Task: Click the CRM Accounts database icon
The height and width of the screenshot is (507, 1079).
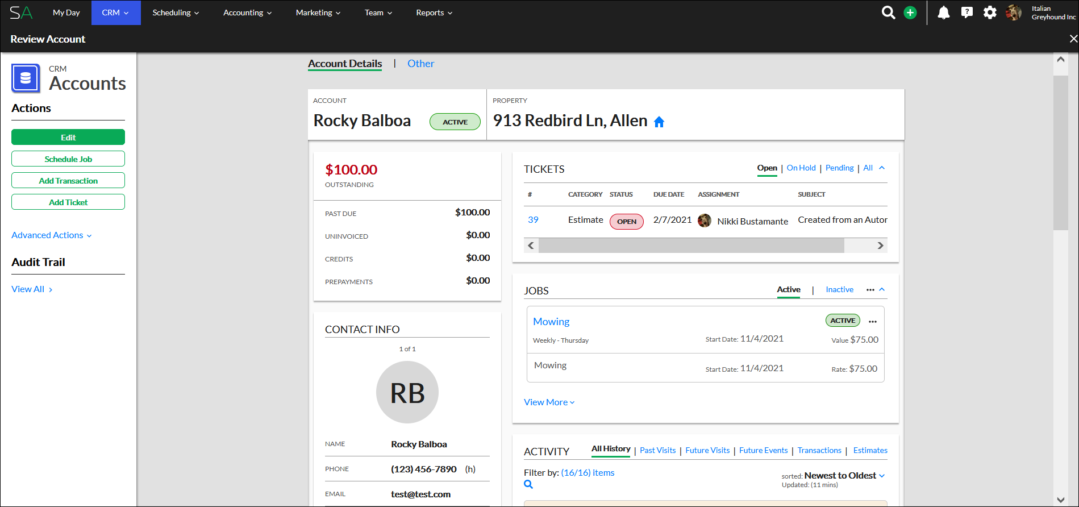Action: click(x=26, y=78)
